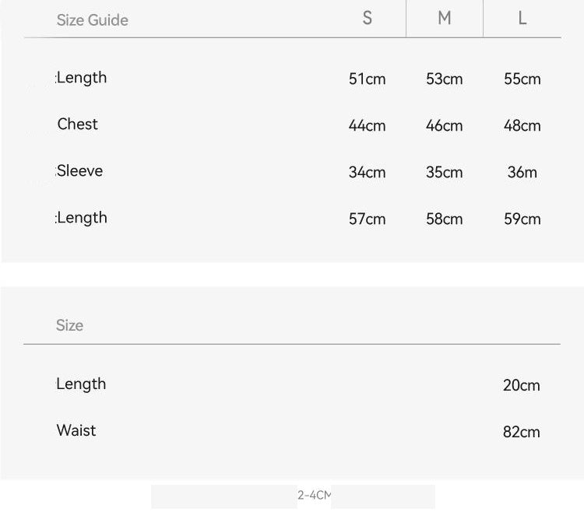
Task: Click the 51cm length value
Action: pos(368,79)
